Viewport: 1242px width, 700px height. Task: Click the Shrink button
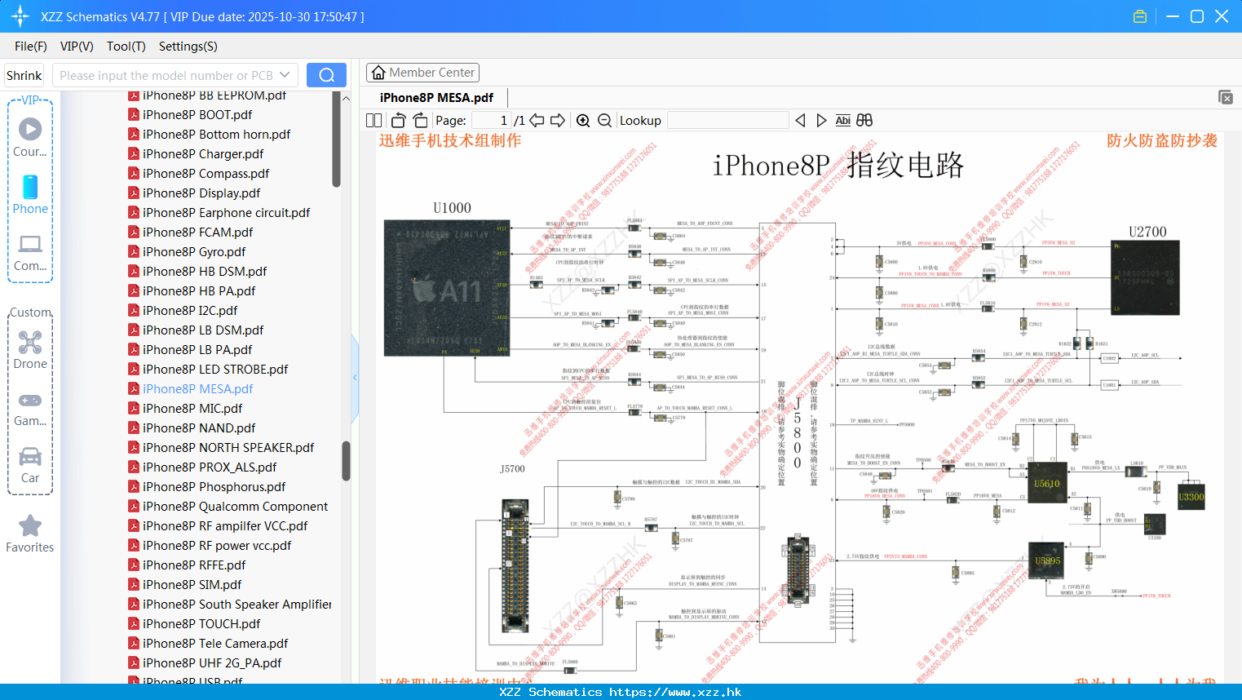24,75
